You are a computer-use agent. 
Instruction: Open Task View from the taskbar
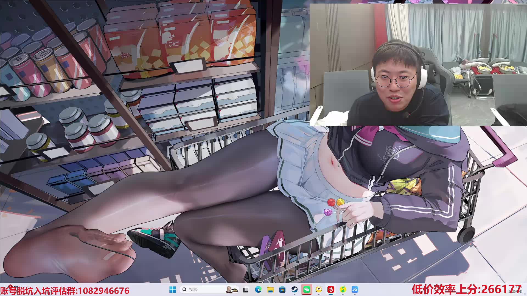(x=246, y=289)
